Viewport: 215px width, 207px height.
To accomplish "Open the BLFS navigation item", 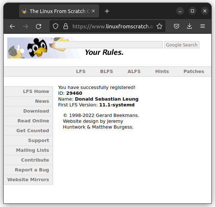I will (x=106, y=72).
